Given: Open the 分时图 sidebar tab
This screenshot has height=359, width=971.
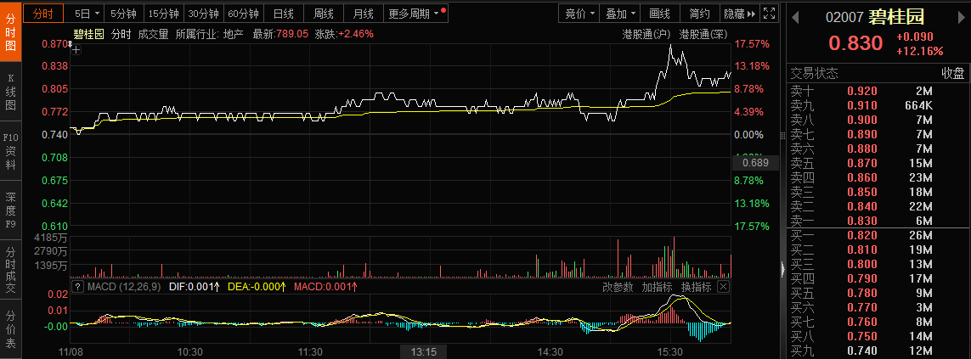Looking at the screenshot, I should [10, 31].
